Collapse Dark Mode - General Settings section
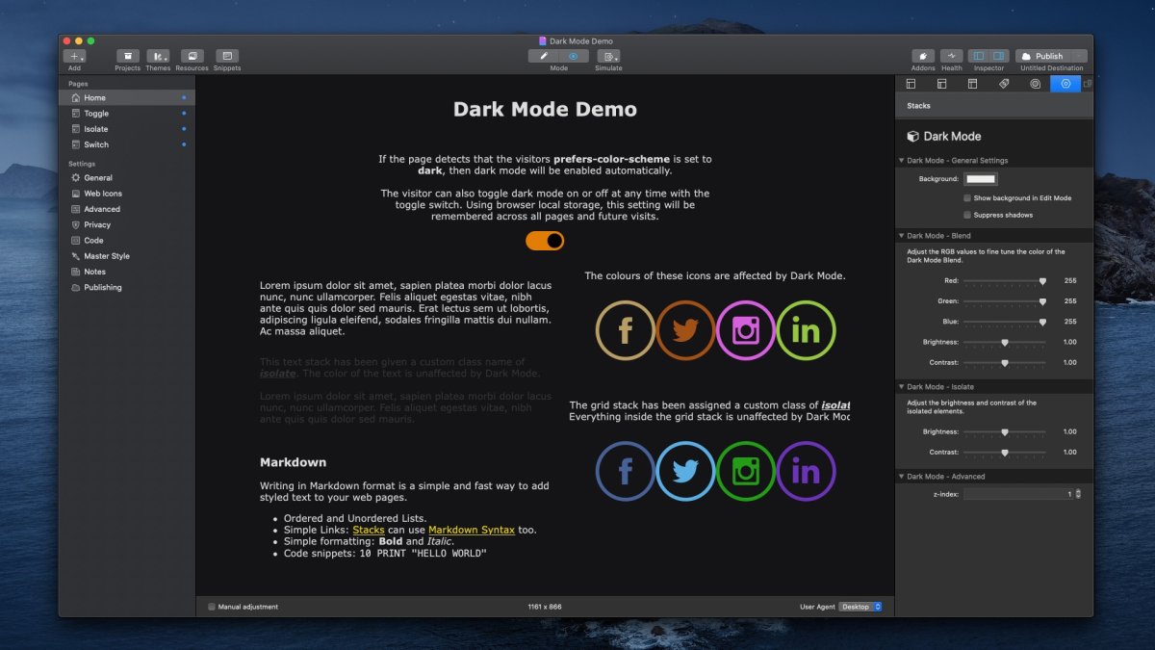This screenshot has width=1155, height=650. click(902, 161)
